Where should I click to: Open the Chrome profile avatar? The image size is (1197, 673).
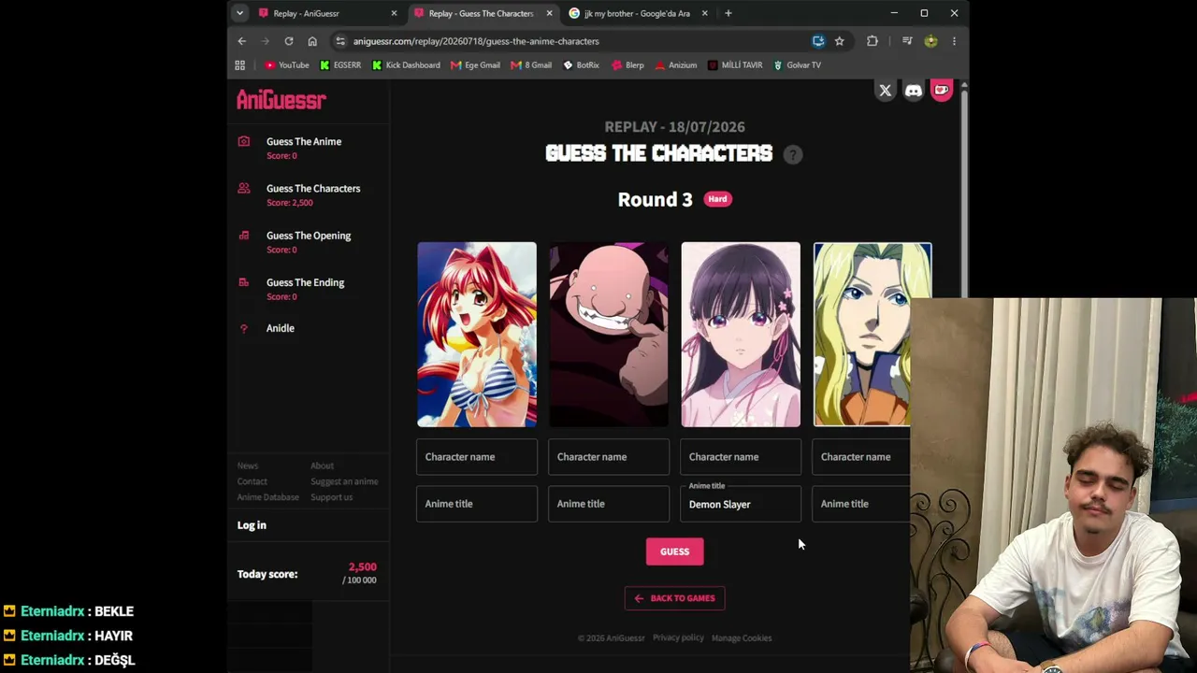point(930,41)
